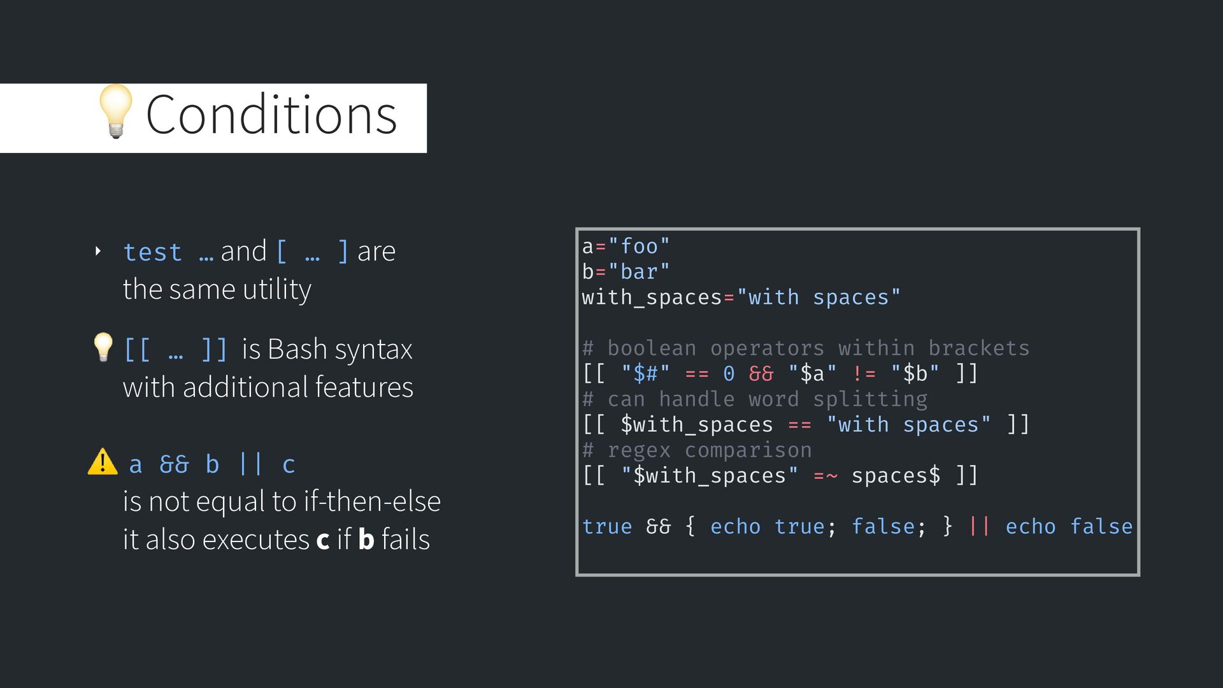Click the can handle word splitting comment
Screen dimensions: 1223x688
755,399
